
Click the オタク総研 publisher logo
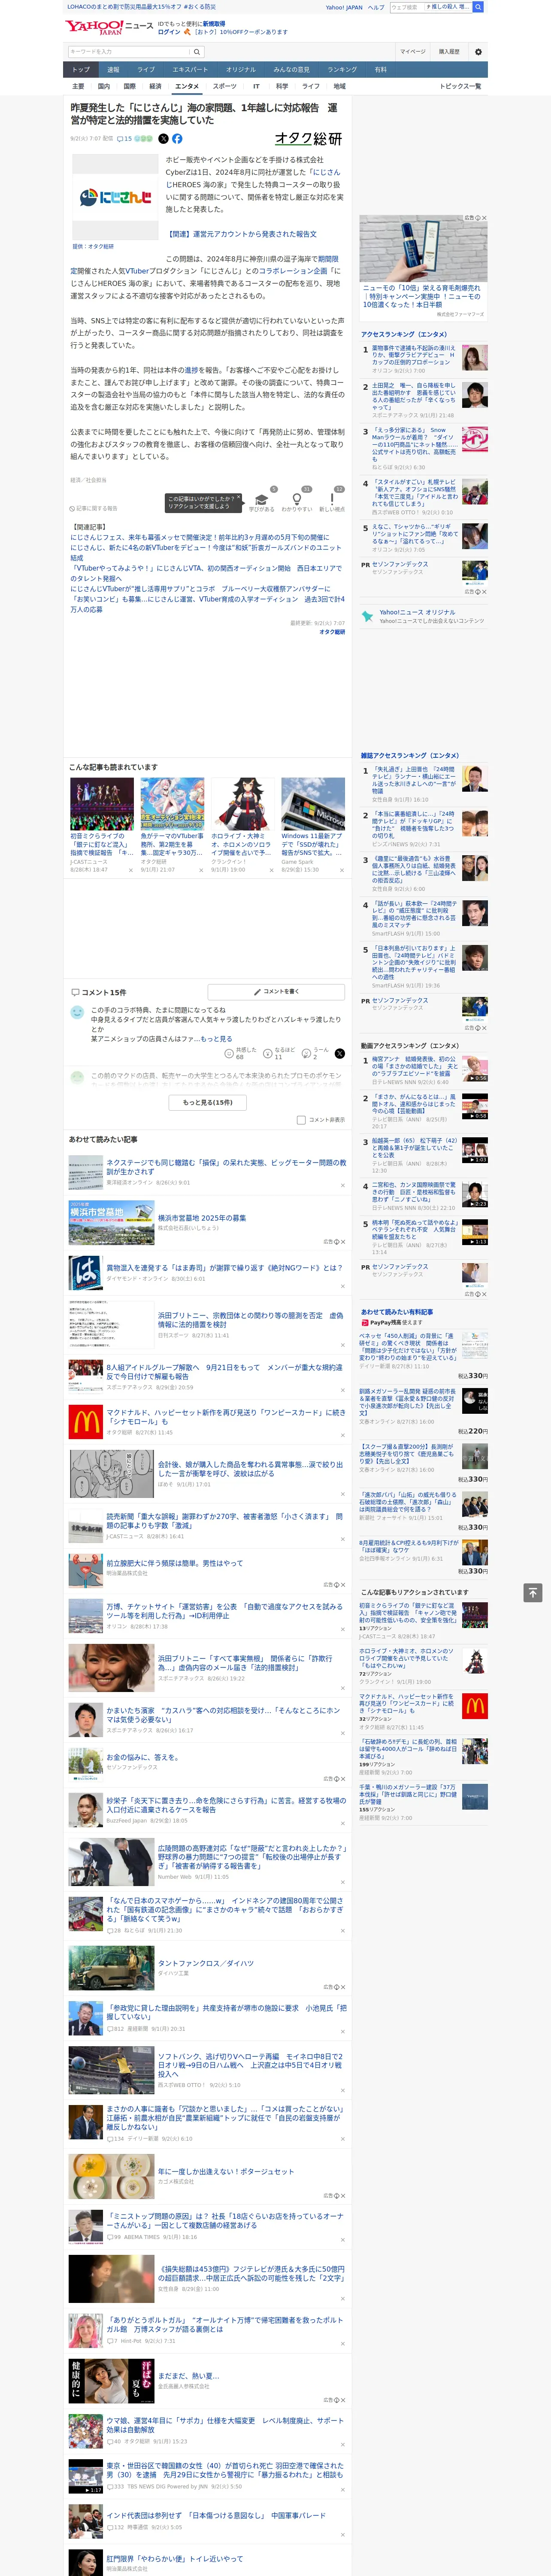(x=309, y=139)
